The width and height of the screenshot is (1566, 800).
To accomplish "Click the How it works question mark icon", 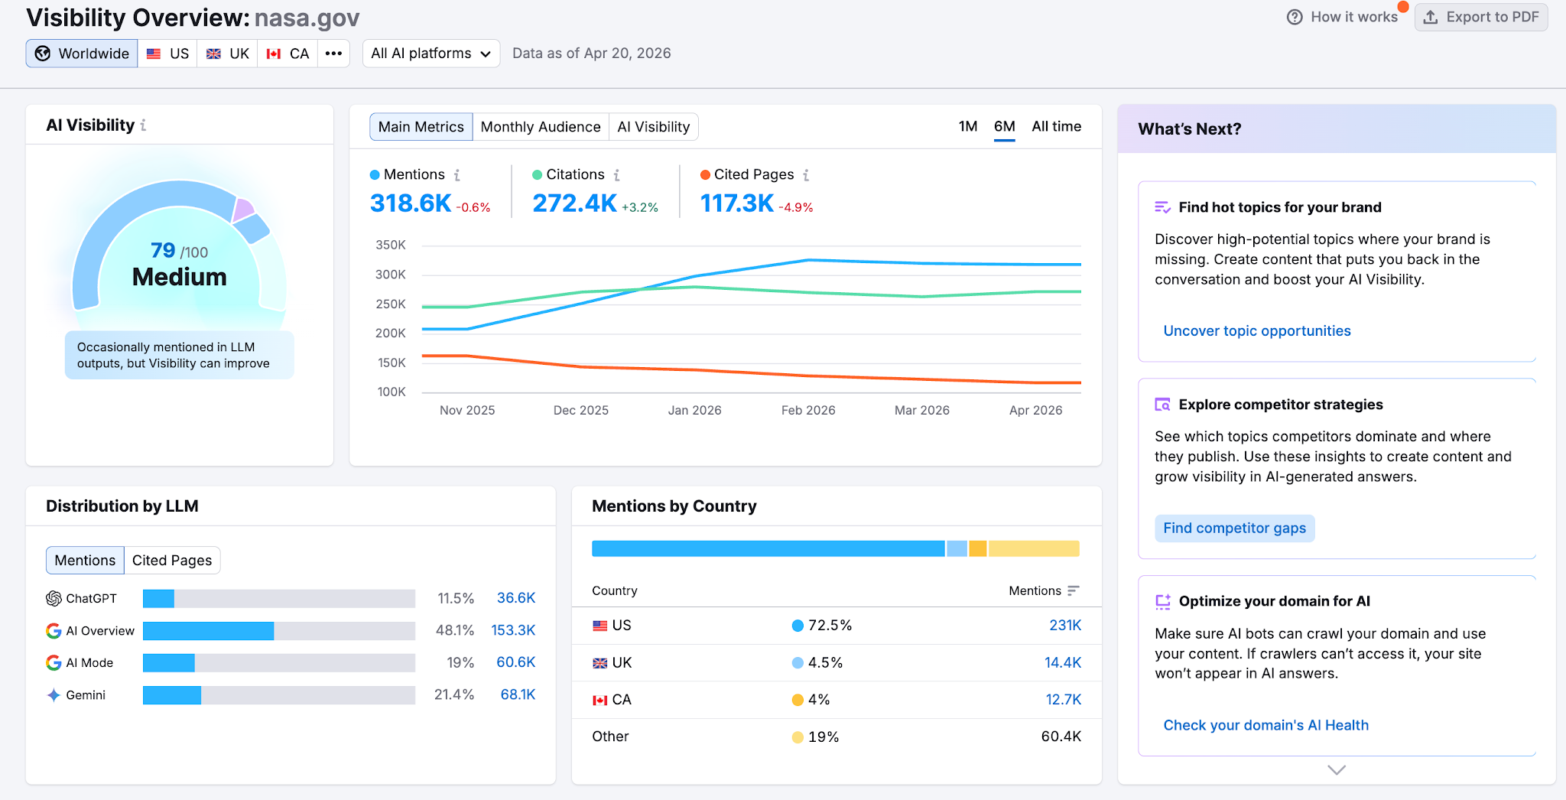I will [x=1293, y=16].
